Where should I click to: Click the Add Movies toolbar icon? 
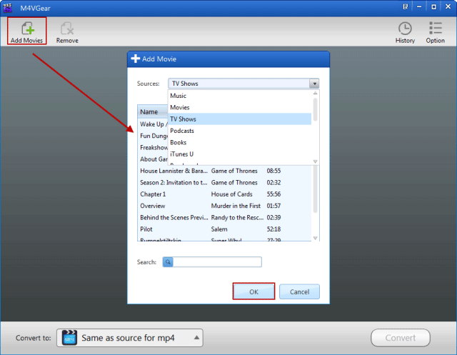(x=27, y=31)
